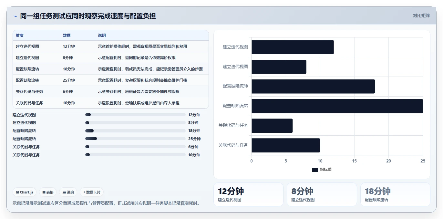Click the longest chart bar reaching 25
Viewport: 443px width, 219px height.
click(337, 106)
